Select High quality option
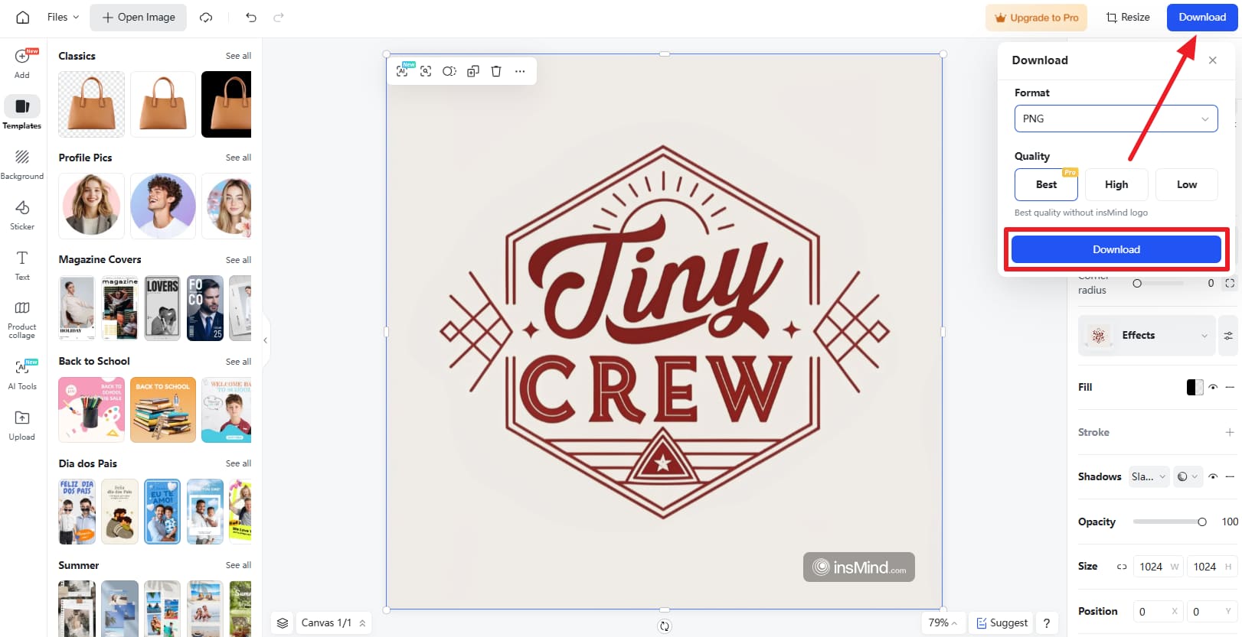The height and width of the screenshot is (637, 1242). tap(1116, 184)
